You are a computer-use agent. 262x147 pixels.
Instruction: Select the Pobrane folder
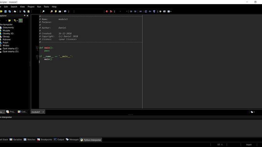coord(7,40)
